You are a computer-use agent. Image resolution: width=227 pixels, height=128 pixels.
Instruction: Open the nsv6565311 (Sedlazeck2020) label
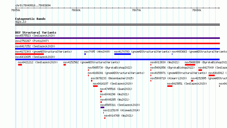tap(120, 105)
